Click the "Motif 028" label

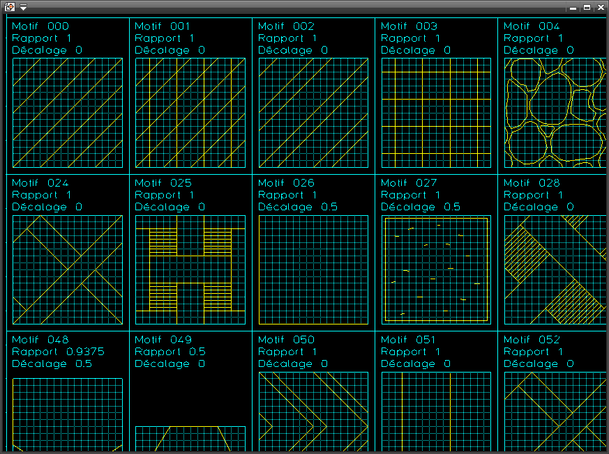pos(532,183)
